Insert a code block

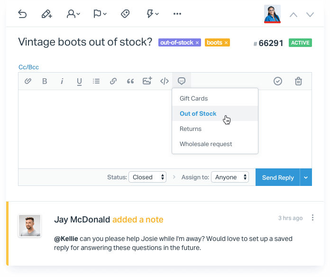click(164, 81)
